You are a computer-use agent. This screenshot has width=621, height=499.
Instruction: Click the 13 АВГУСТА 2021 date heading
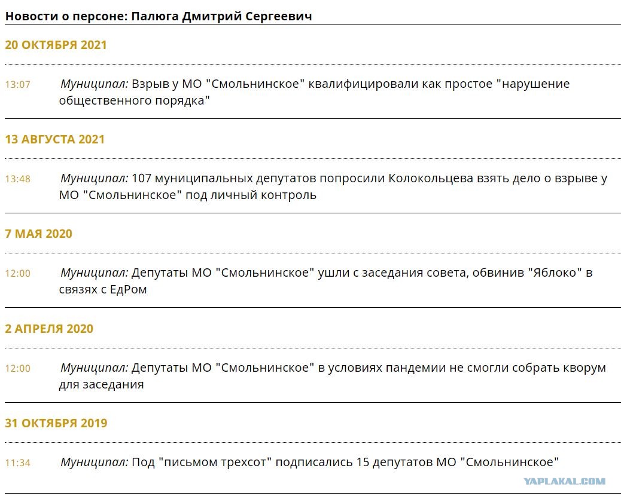(x=54, y=139)
